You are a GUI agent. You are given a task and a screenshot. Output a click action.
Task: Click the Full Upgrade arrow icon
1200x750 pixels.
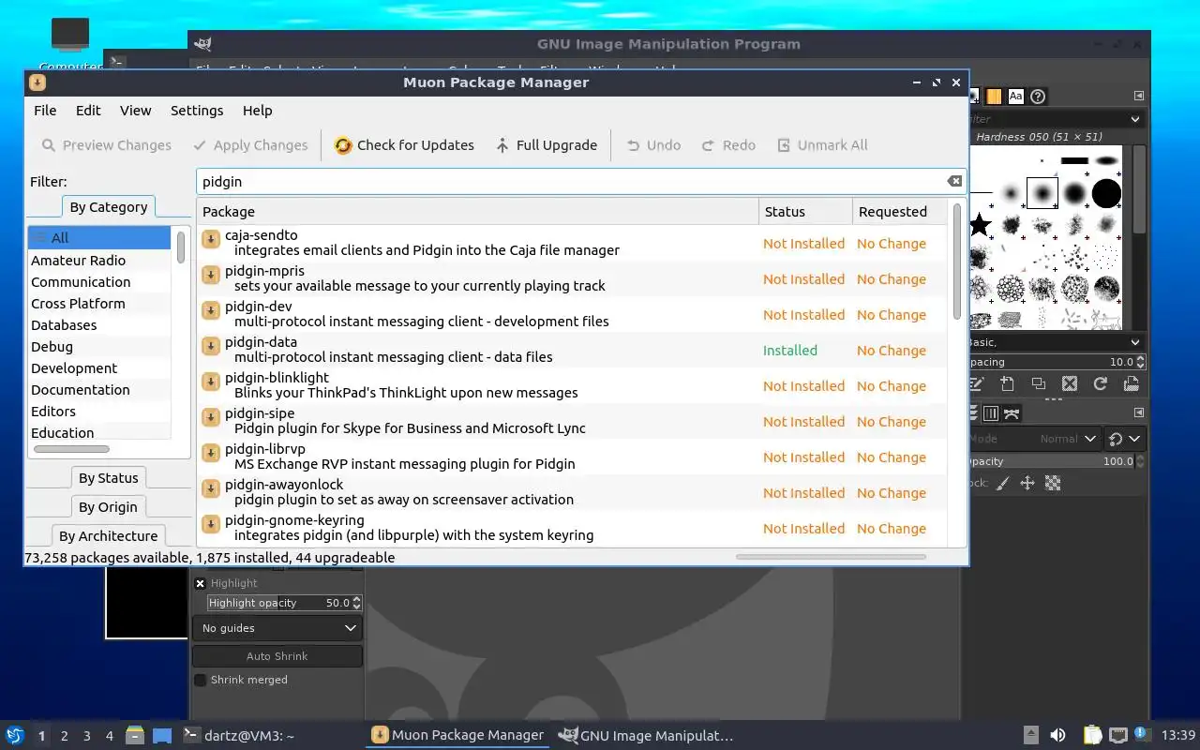[x=502, y=145]
